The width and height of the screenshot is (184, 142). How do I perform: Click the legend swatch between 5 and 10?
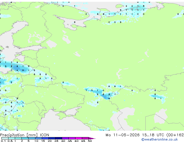(32, 138)
